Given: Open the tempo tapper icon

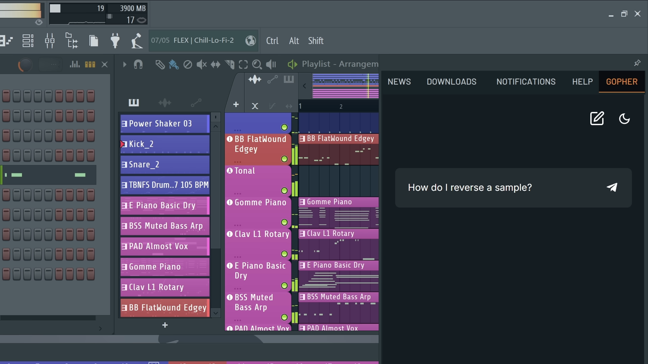Looking at the screenshot, I should tap(137, 41).
